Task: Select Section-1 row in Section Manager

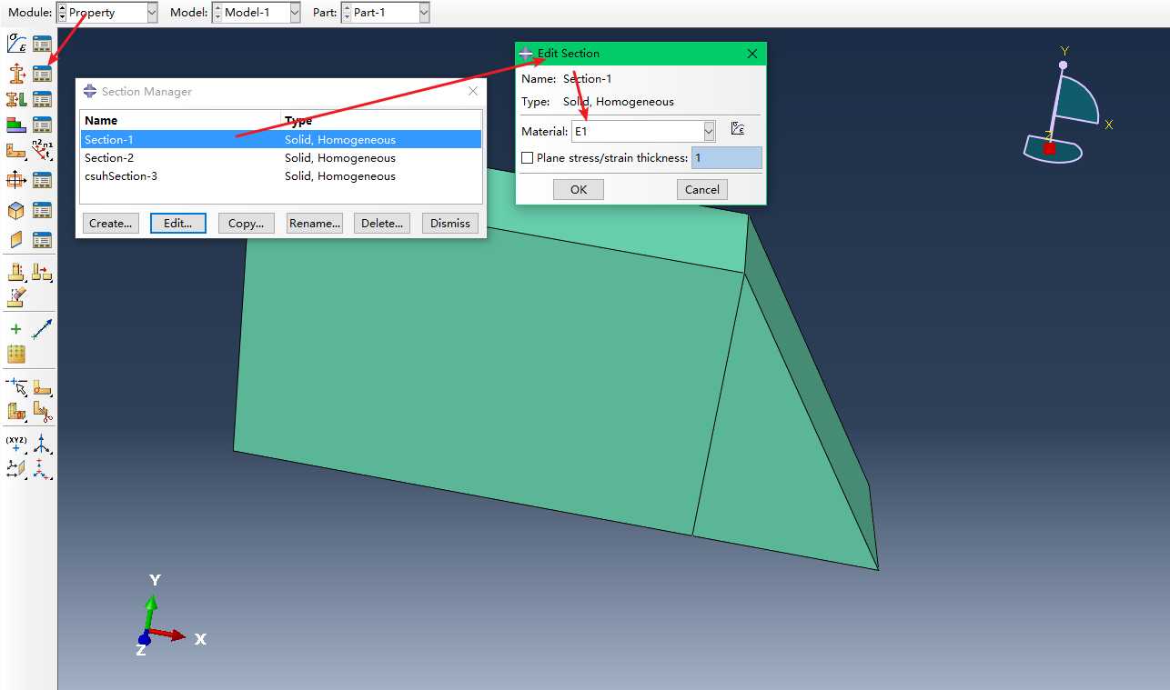Action: tap(281, 140)
